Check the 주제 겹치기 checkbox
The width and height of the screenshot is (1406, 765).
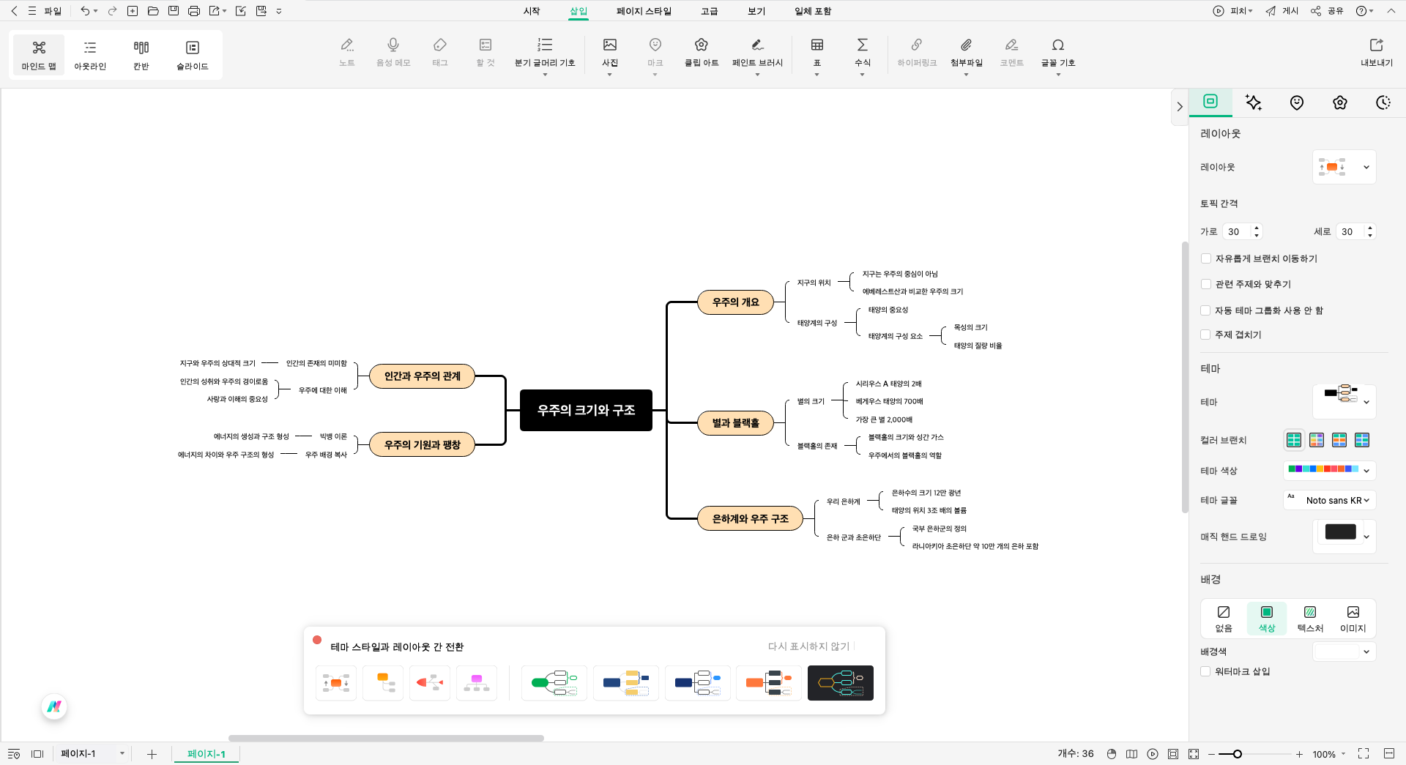pyautogui.click(x=1205, y=335)
